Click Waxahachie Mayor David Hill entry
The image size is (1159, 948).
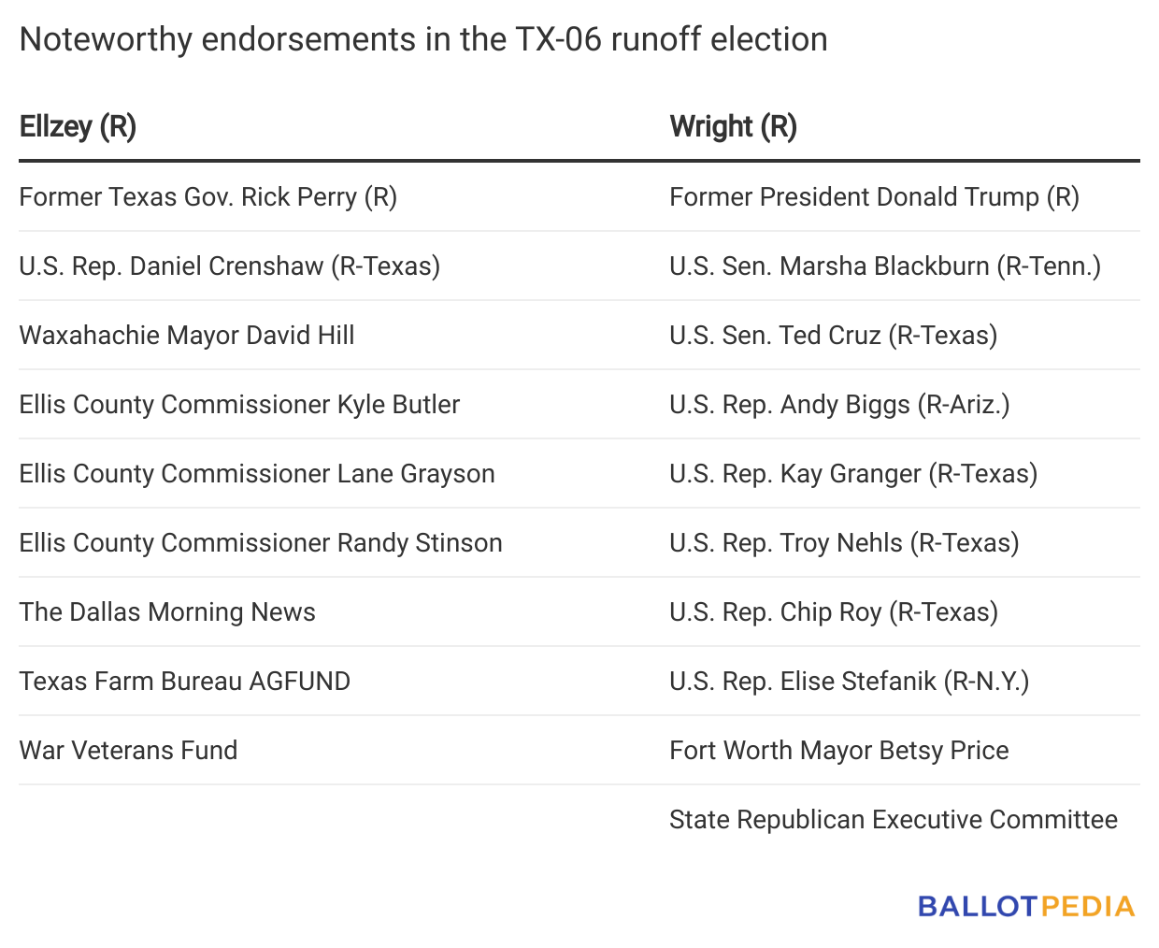(x=187, y=336)
